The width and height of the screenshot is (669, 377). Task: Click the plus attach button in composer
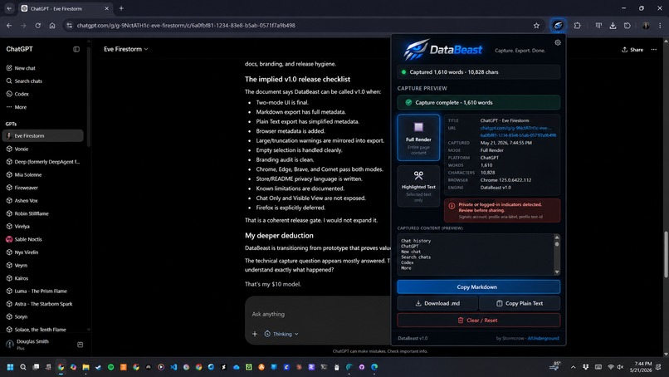coord(255,334)
